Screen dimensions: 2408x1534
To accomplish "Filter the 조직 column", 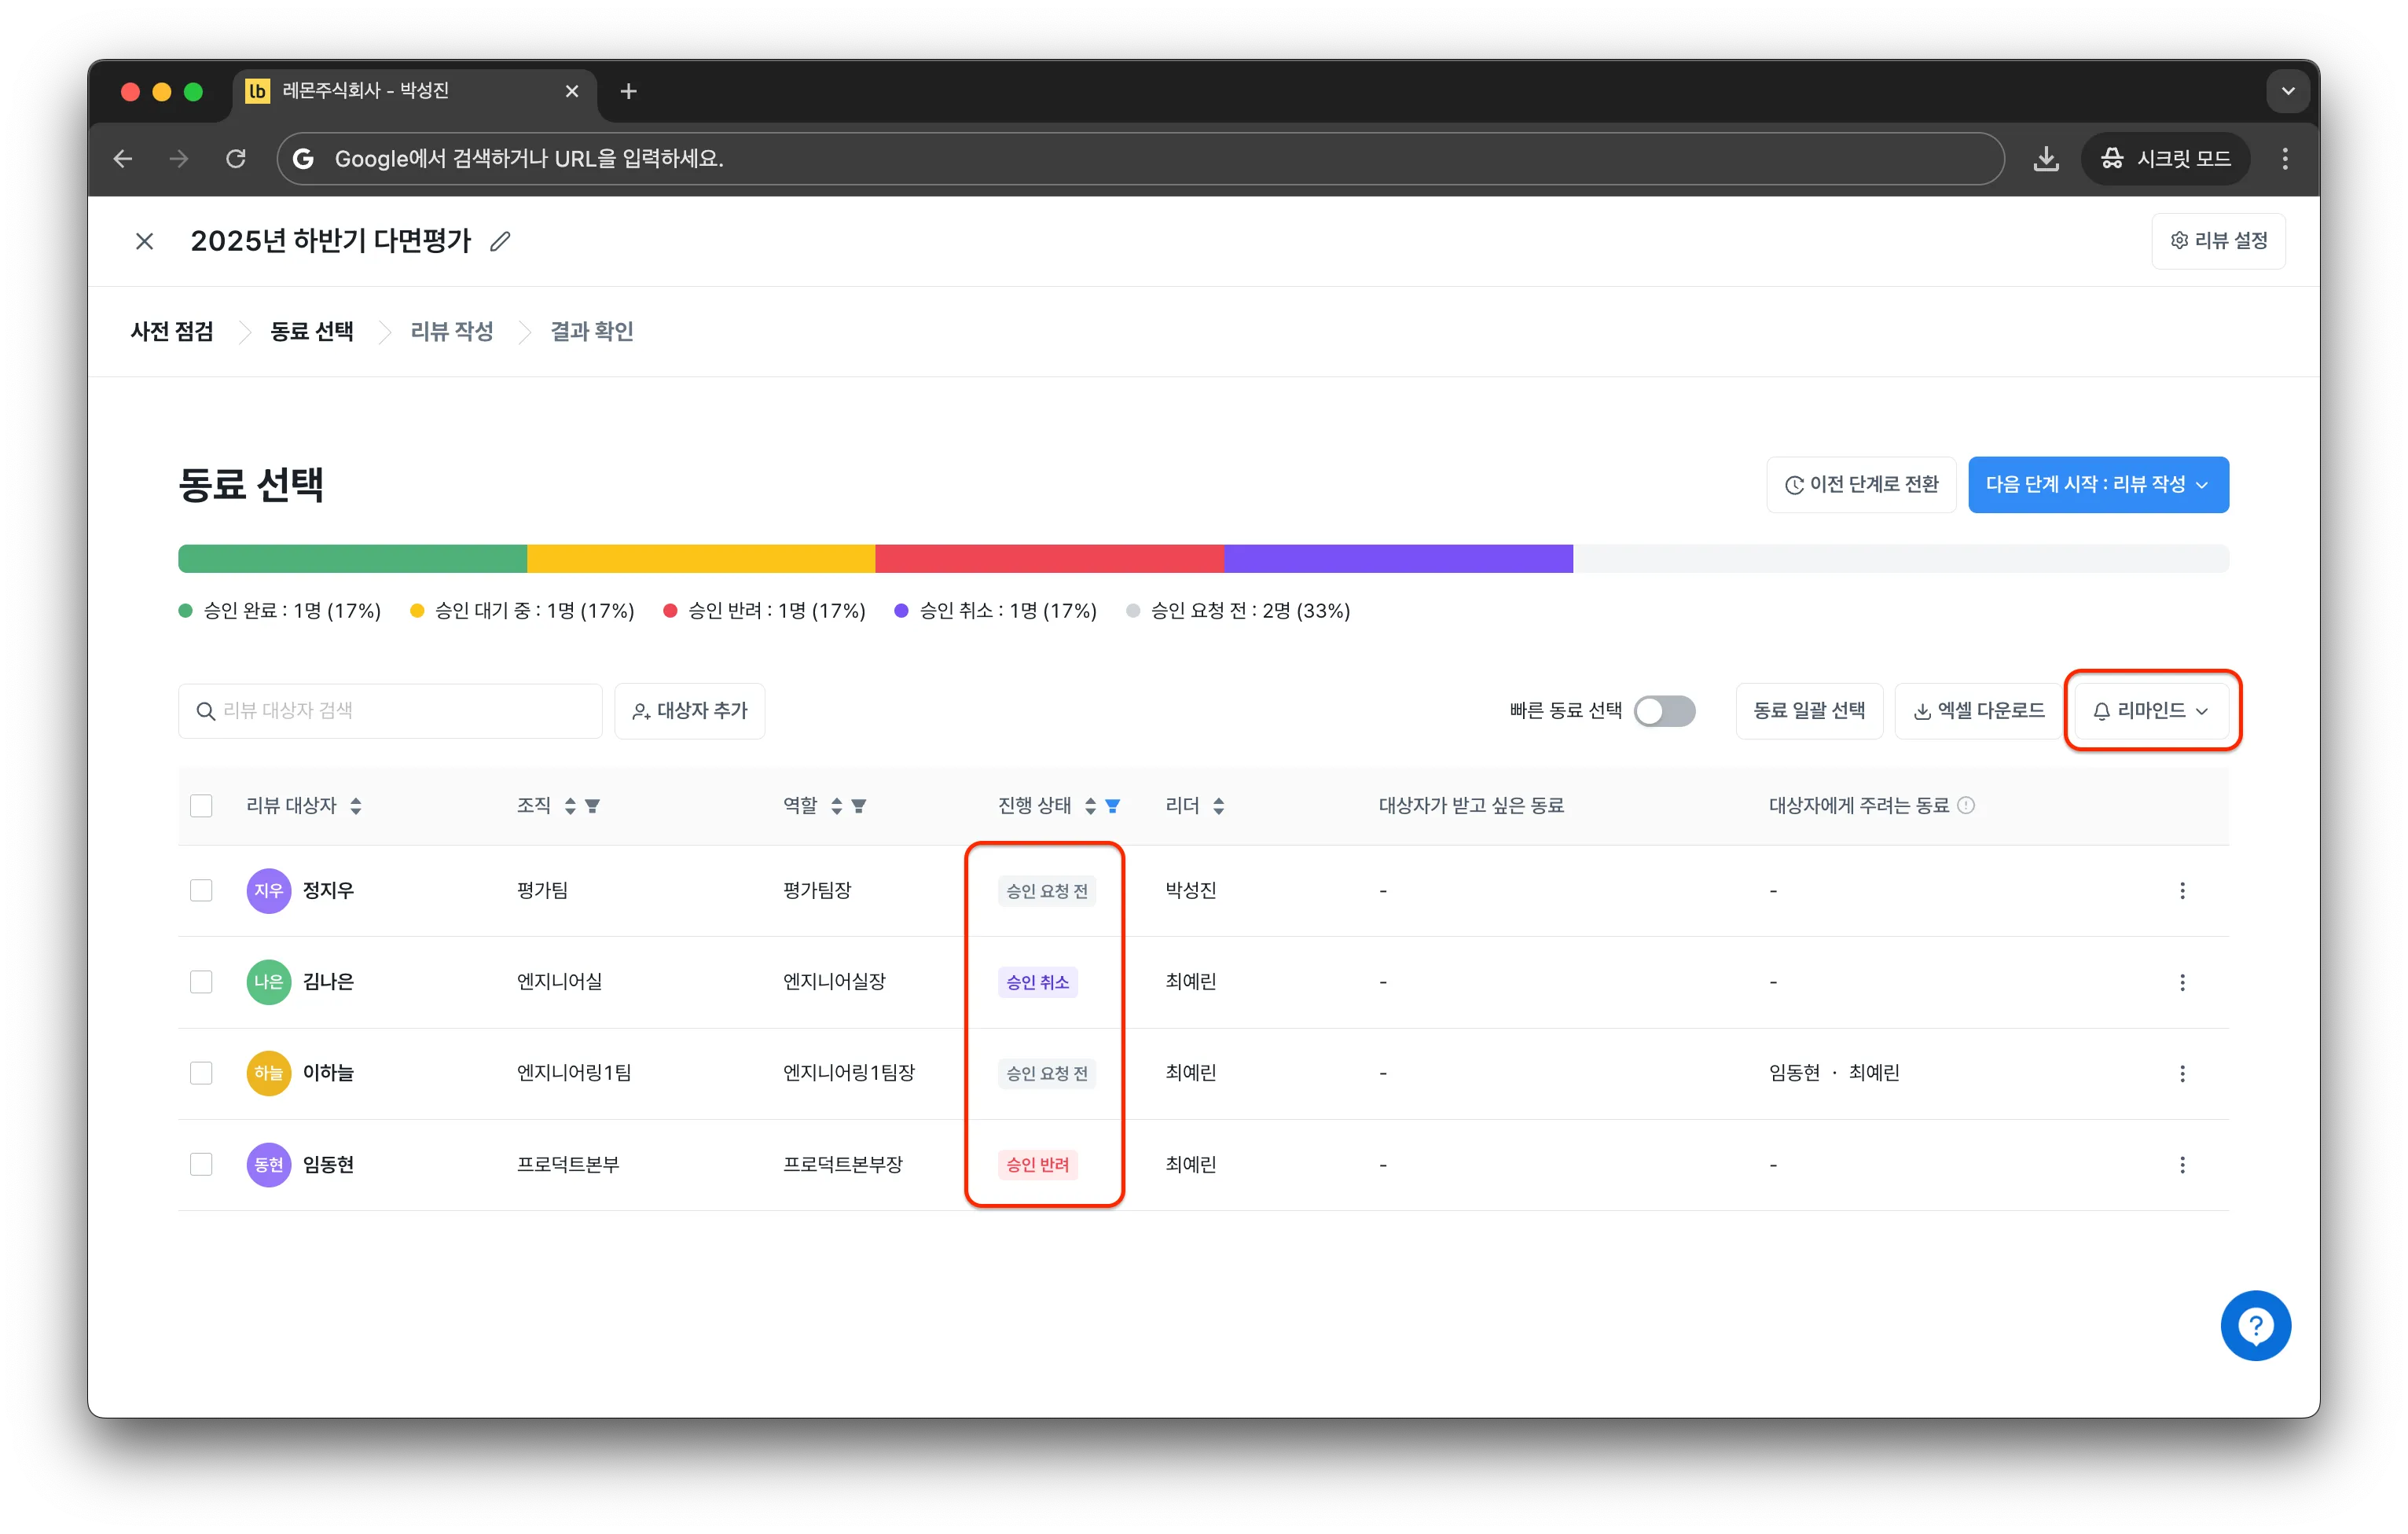I will pos(592,805).
